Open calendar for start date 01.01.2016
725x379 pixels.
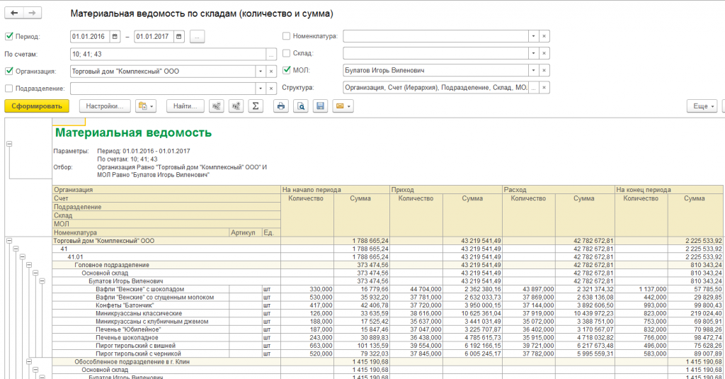pos(115,37)
